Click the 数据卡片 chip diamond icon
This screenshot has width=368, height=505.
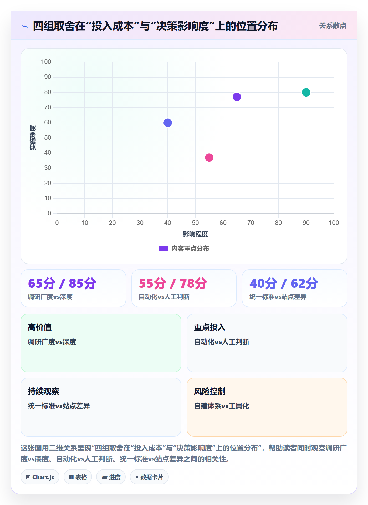click(137, 477)
